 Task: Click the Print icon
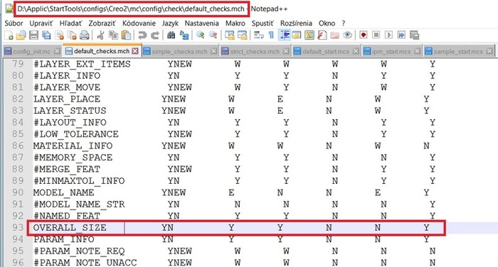(x=84, y=36)
